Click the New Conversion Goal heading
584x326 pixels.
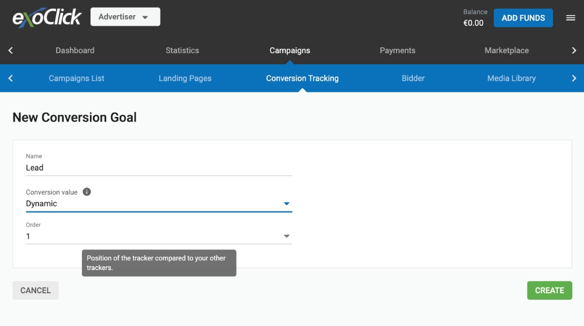[x=75, y=117]
